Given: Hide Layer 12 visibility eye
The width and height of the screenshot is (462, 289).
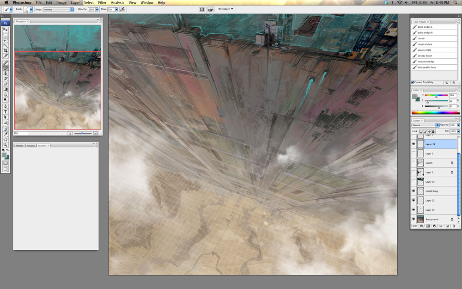Looking at the screenshot, I should point(413,201).
